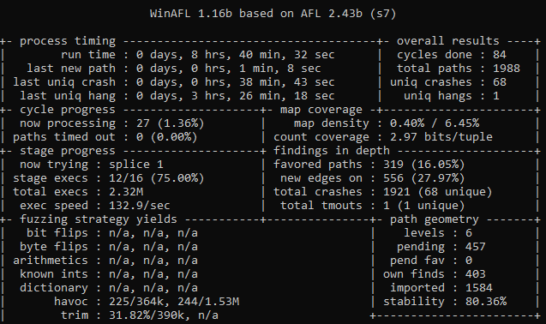Screen dimensions: 546x324
Task: Click last new path time value
Action: coord(228,69)
